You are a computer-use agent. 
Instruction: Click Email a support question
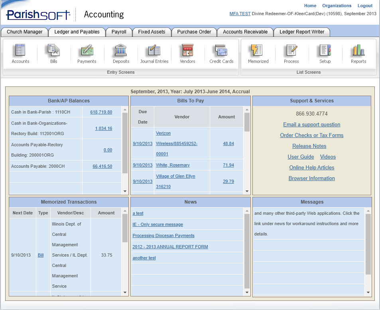click(x=312, y=124)
